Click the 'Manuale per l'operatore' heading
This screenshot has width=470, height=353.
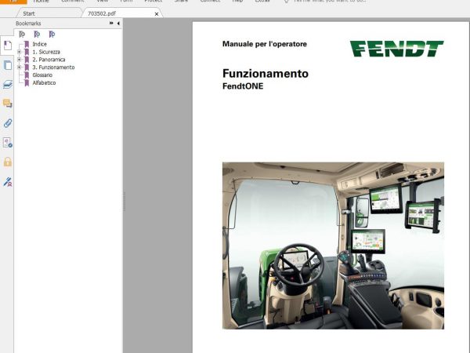[265, 44]
